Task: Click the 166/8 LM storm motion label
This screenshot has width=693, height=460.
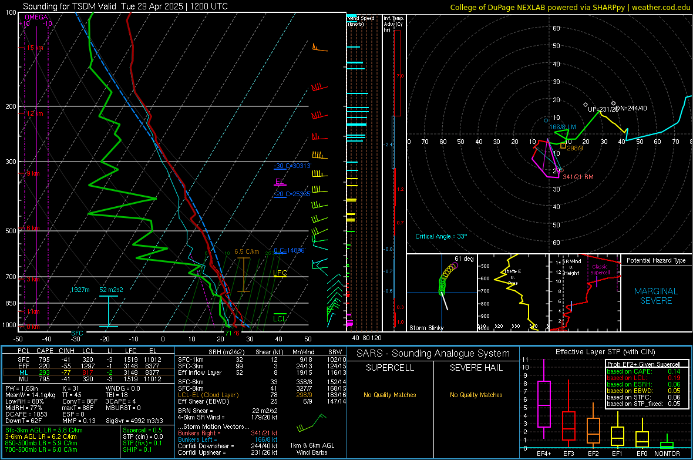Action: 562,127
